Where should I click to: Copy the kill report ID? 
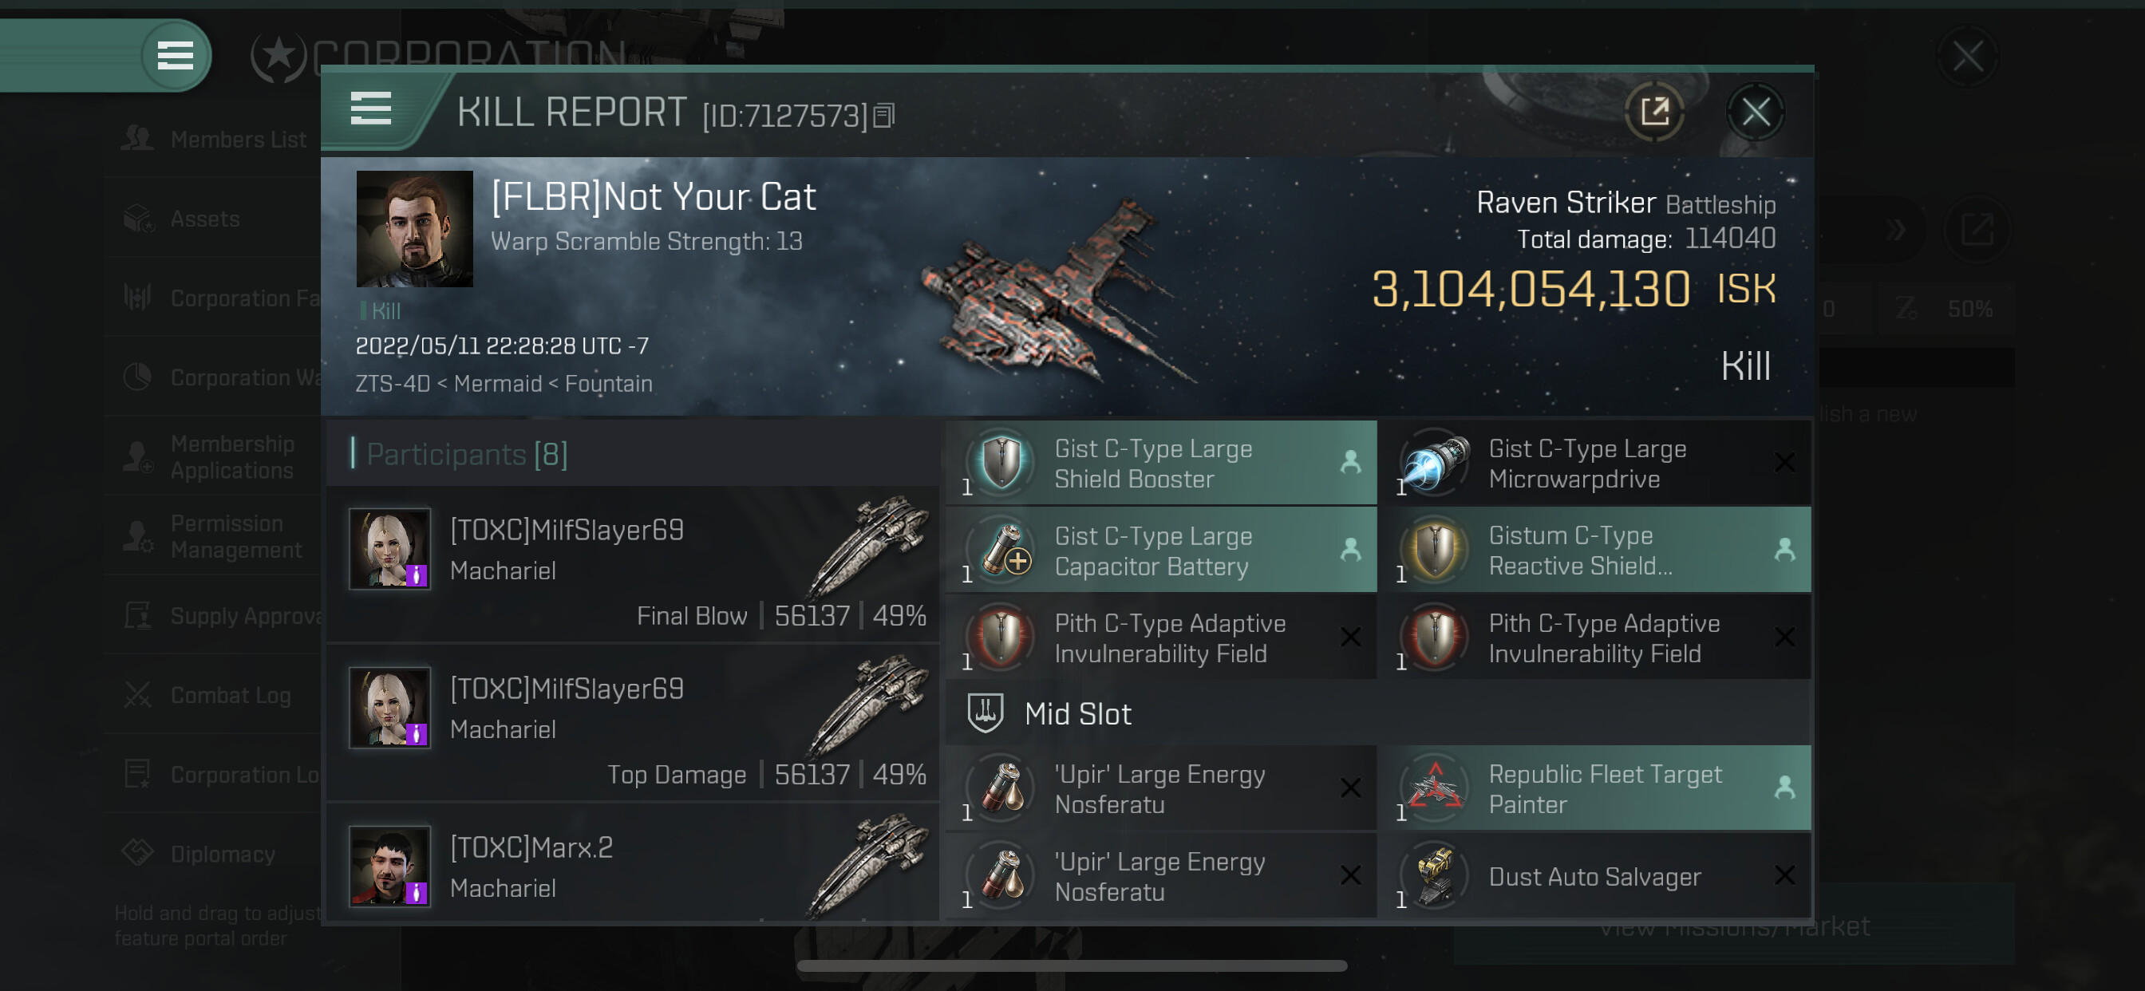pyautogui.click(x=884, y=115)
